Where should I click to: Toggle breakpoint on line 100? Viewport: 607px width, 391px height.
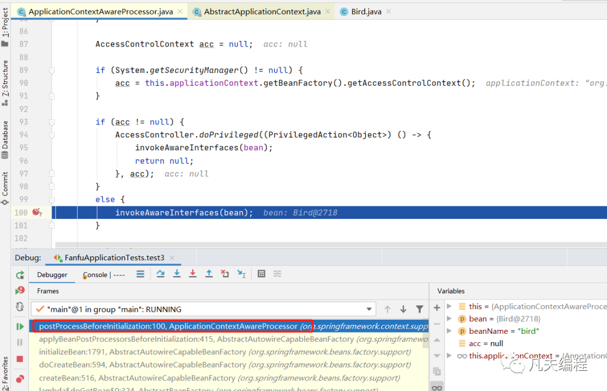tap(37, 212)
